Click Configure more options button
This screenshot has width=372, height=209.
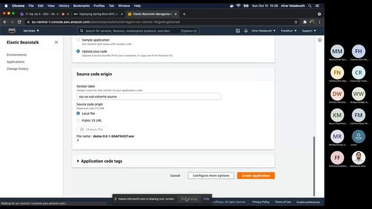pos(211,175)
